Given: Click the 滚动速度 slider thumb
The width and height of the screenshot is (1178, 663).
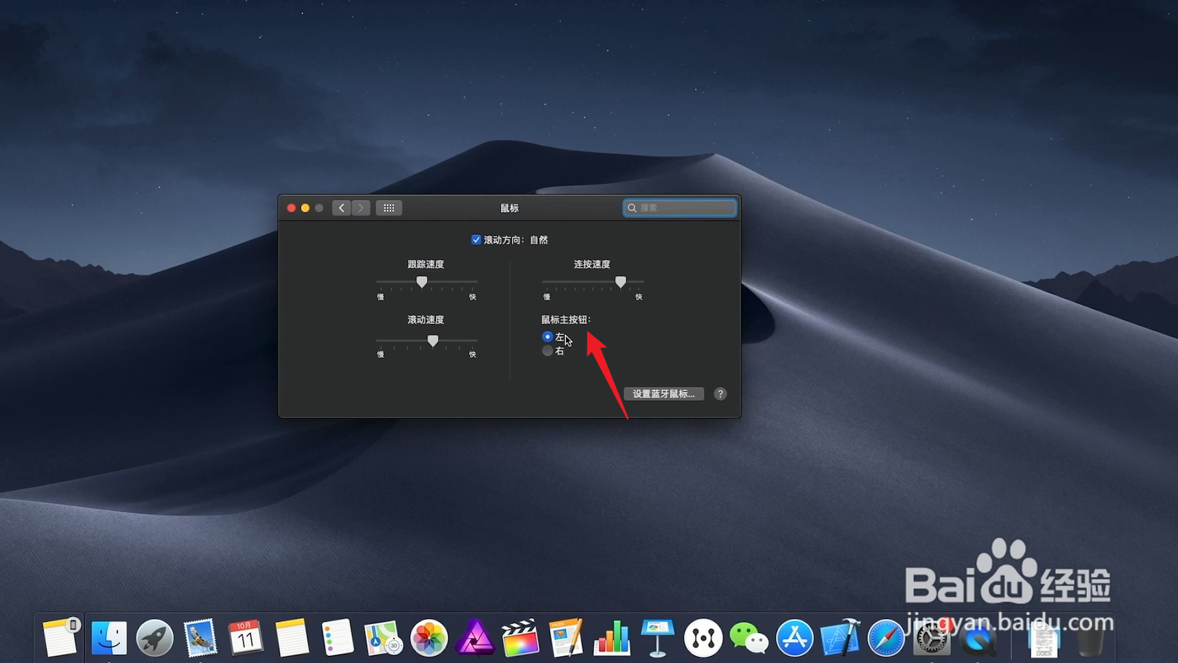Looking at the screenshot, I should 433,340.
